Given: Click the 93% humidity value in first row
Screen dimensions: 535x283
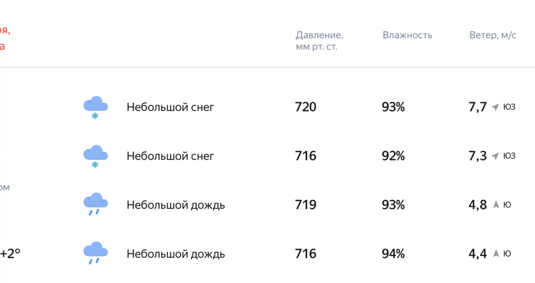Looking at the screenshot, I should (x=394, y=107).
